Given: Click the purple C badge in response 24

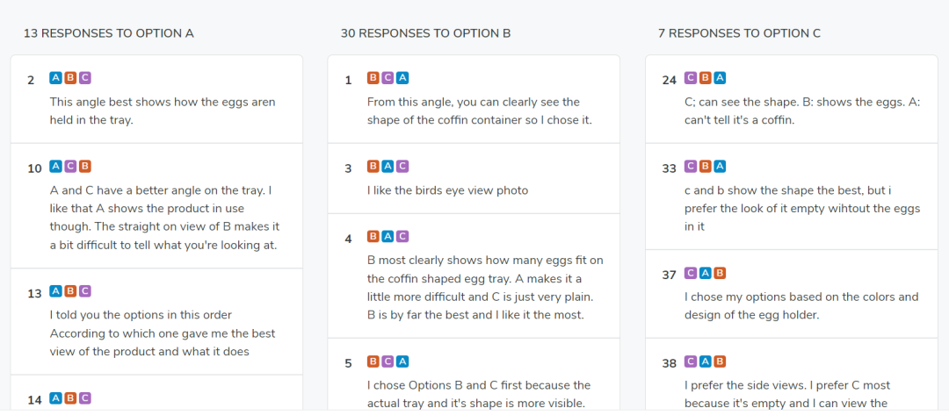Looking at the screenshot, I should click(691, 78).
